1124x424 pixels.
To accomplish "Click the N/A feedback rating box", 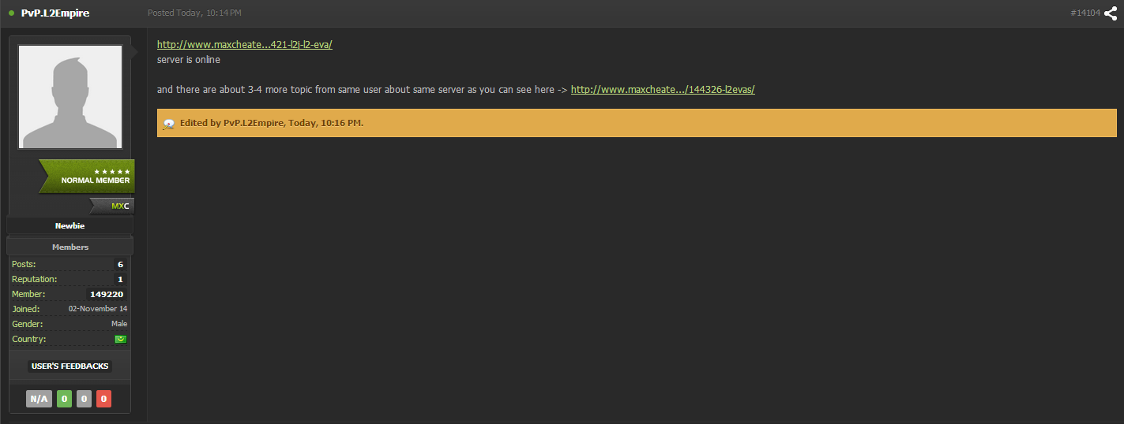I will (x=39, y=400).
